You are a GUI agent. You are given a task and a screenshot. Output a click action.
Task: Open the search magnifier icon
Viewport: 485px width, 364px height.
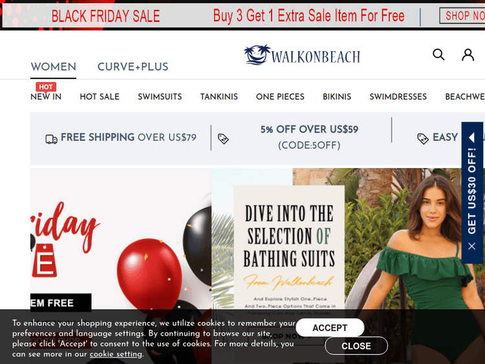pos(438,55)
